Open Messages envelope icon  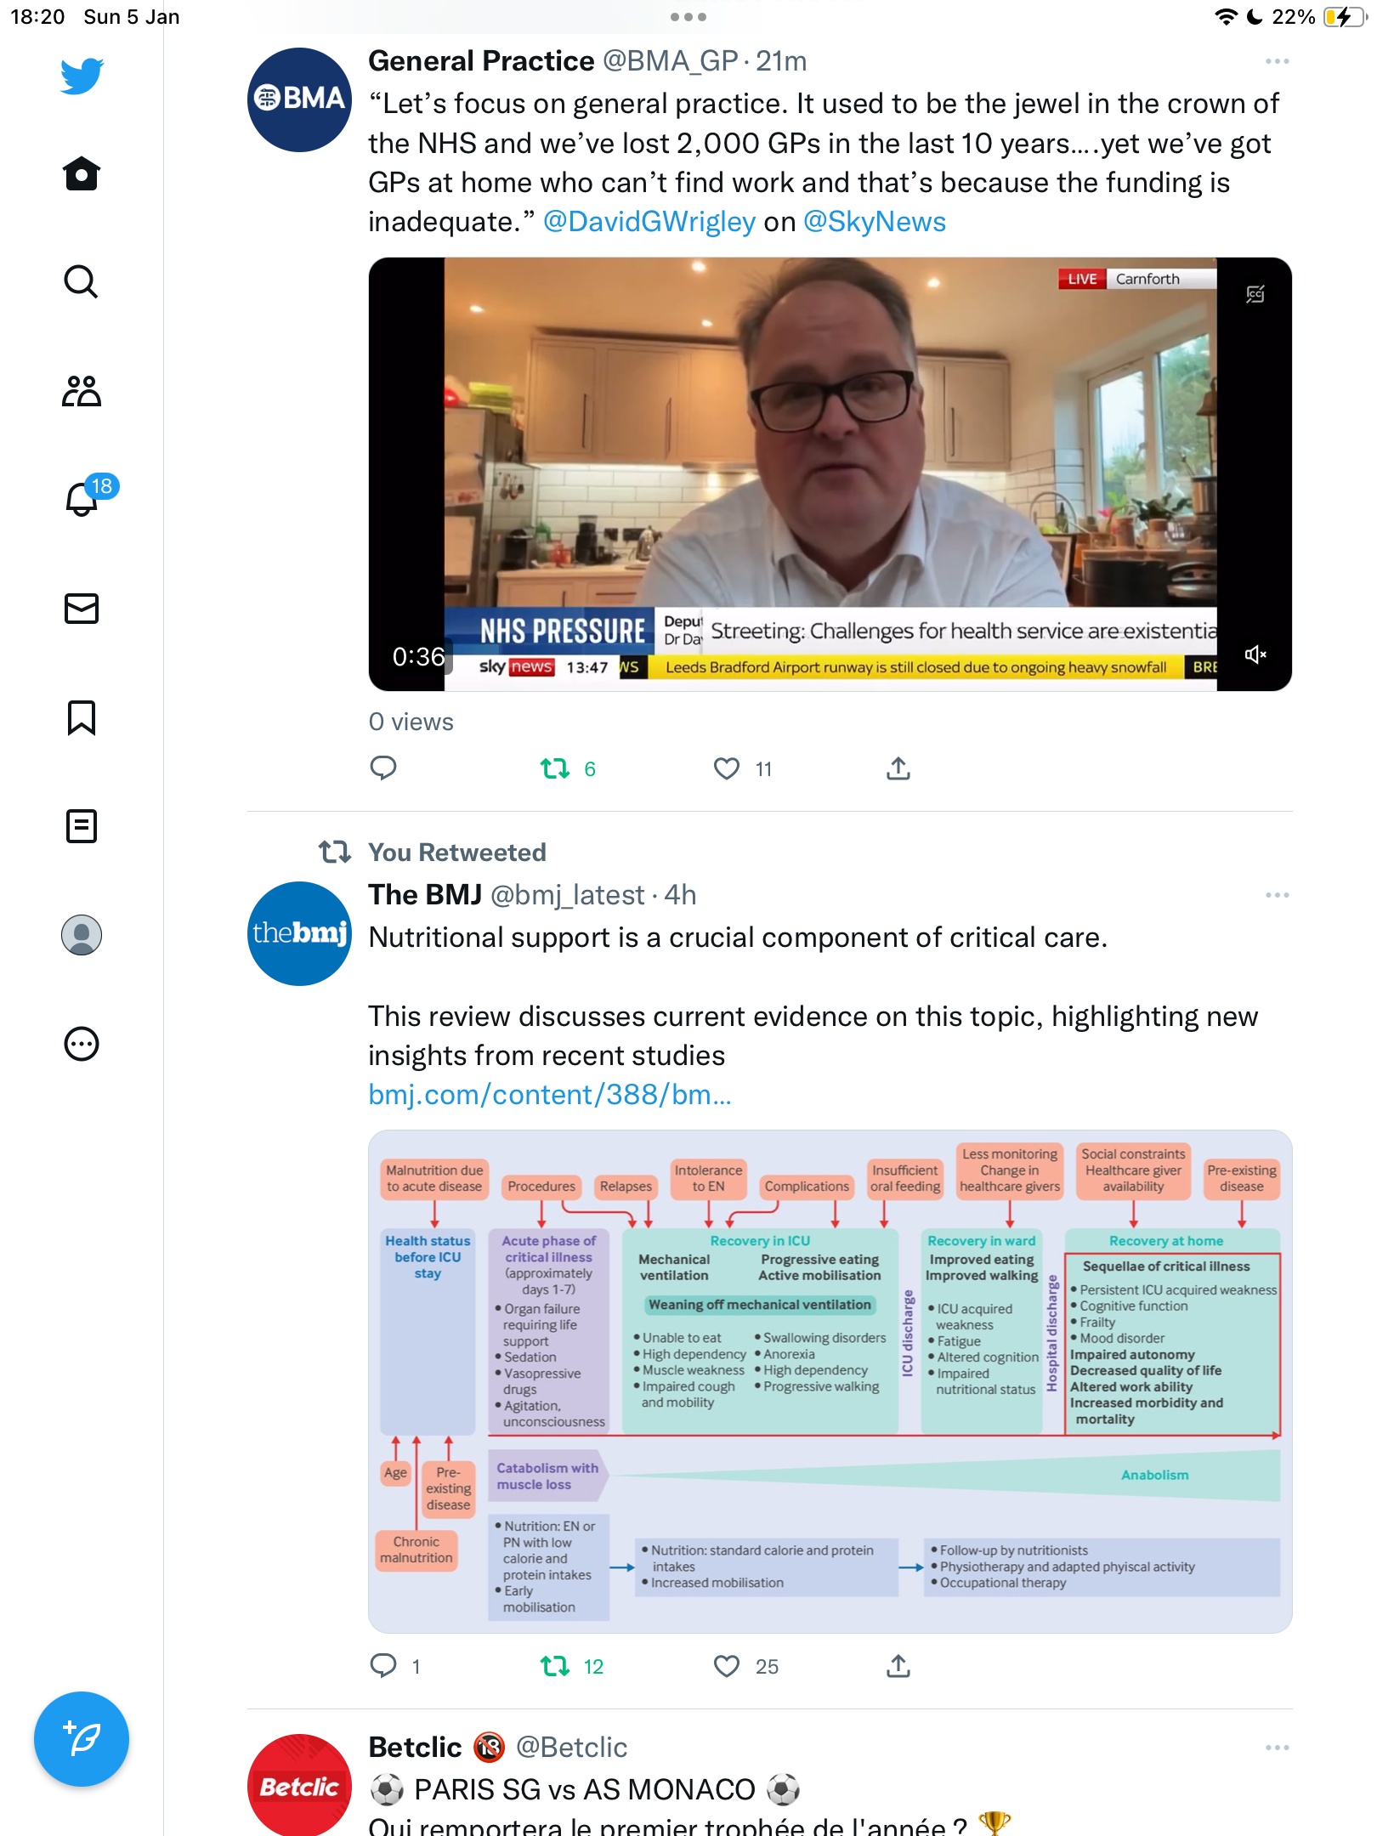point(82,609)
